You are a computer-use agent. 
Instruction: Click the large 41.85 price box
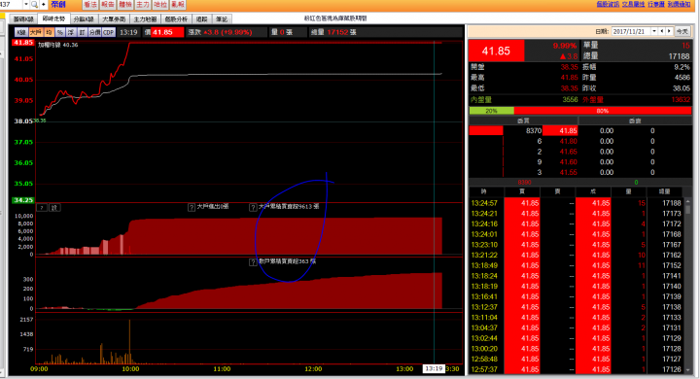tap(496, 51)
